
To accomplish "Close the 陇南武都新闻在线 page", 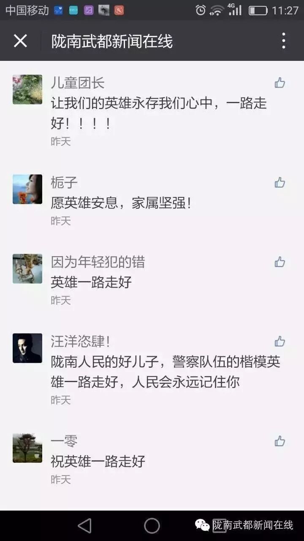I will pos(20,41).
